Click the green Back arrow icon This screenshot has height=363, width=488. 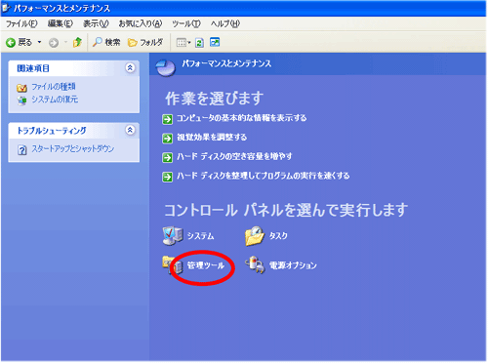tap(11, 43)
